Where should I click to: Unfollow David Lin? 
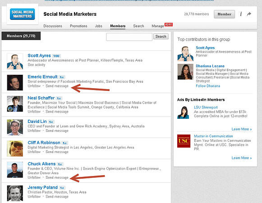click(x=34, y=131)
